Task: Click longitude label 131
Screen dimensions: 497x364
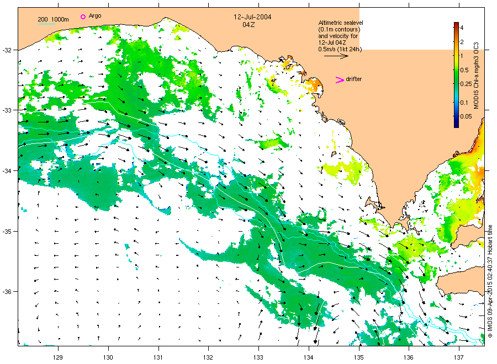Action: (x=158, y=358)
